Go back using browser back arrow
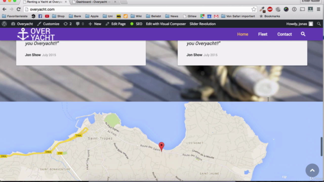 [5, 9]
